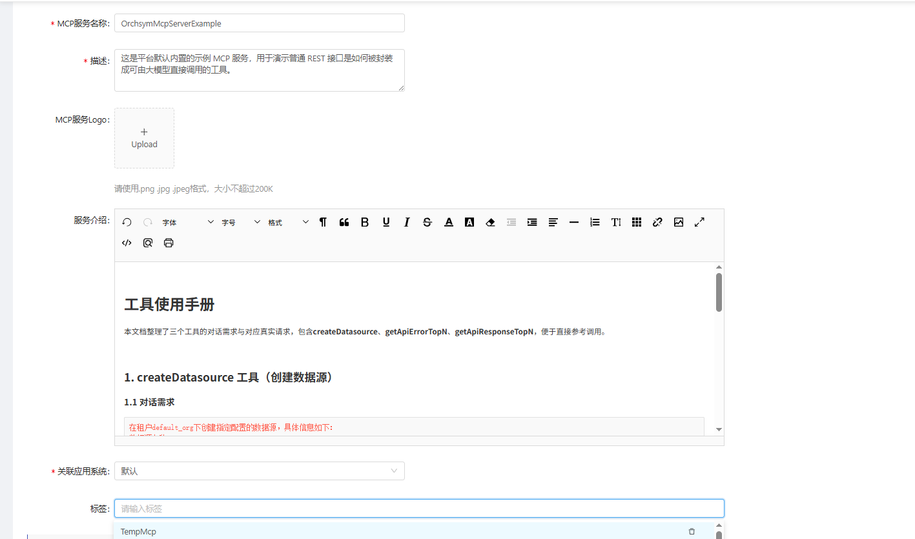
Task: Apply strikethrough formatting
Action: 427,221
